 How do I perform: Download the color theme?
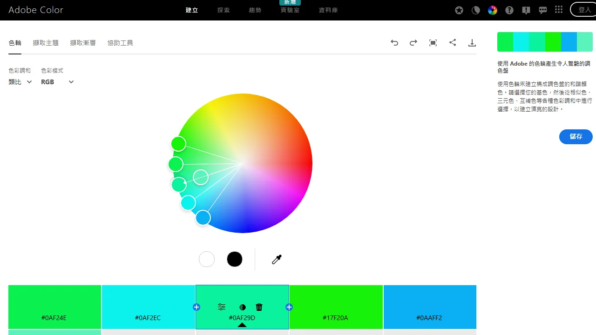(x=472, y=42)
